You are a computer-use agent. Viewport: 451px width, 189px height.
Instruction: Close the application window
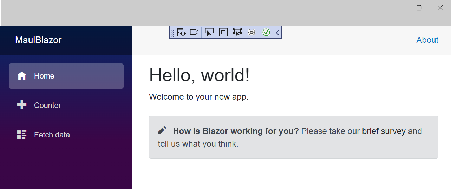tap(440, 8)
